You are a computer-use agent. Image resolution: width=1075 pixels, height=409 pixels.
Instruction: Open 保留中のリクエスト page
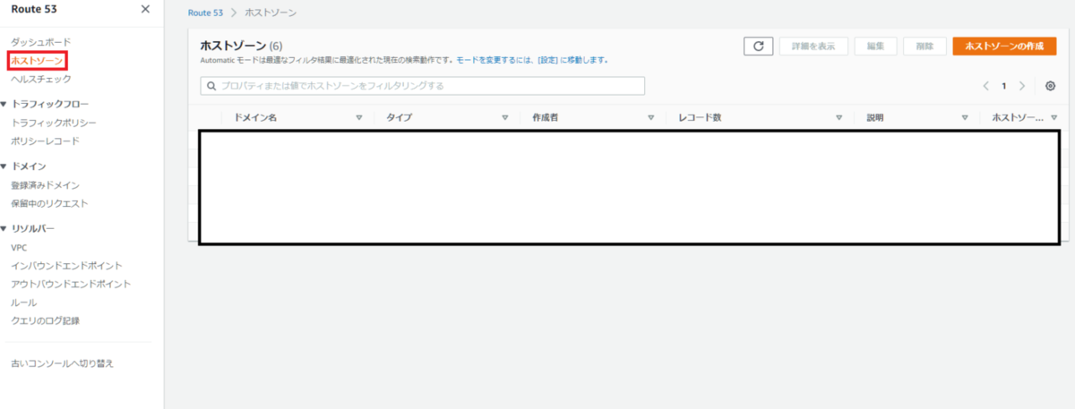49,203
